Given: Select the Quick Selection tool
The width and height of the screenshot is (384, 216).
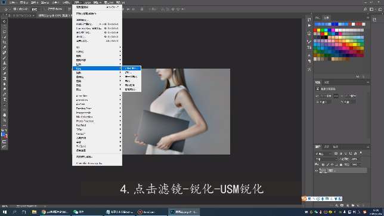Looking at the screenshot, I should [4, 37].
